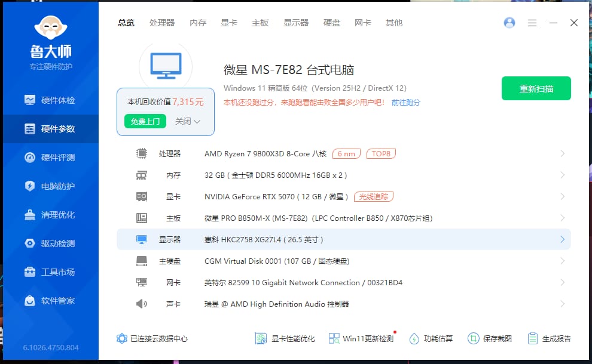Open the hamburger main menu
The width and height of the screenshot is (592, 364).
pyautogui.click(x=532, y=23)
